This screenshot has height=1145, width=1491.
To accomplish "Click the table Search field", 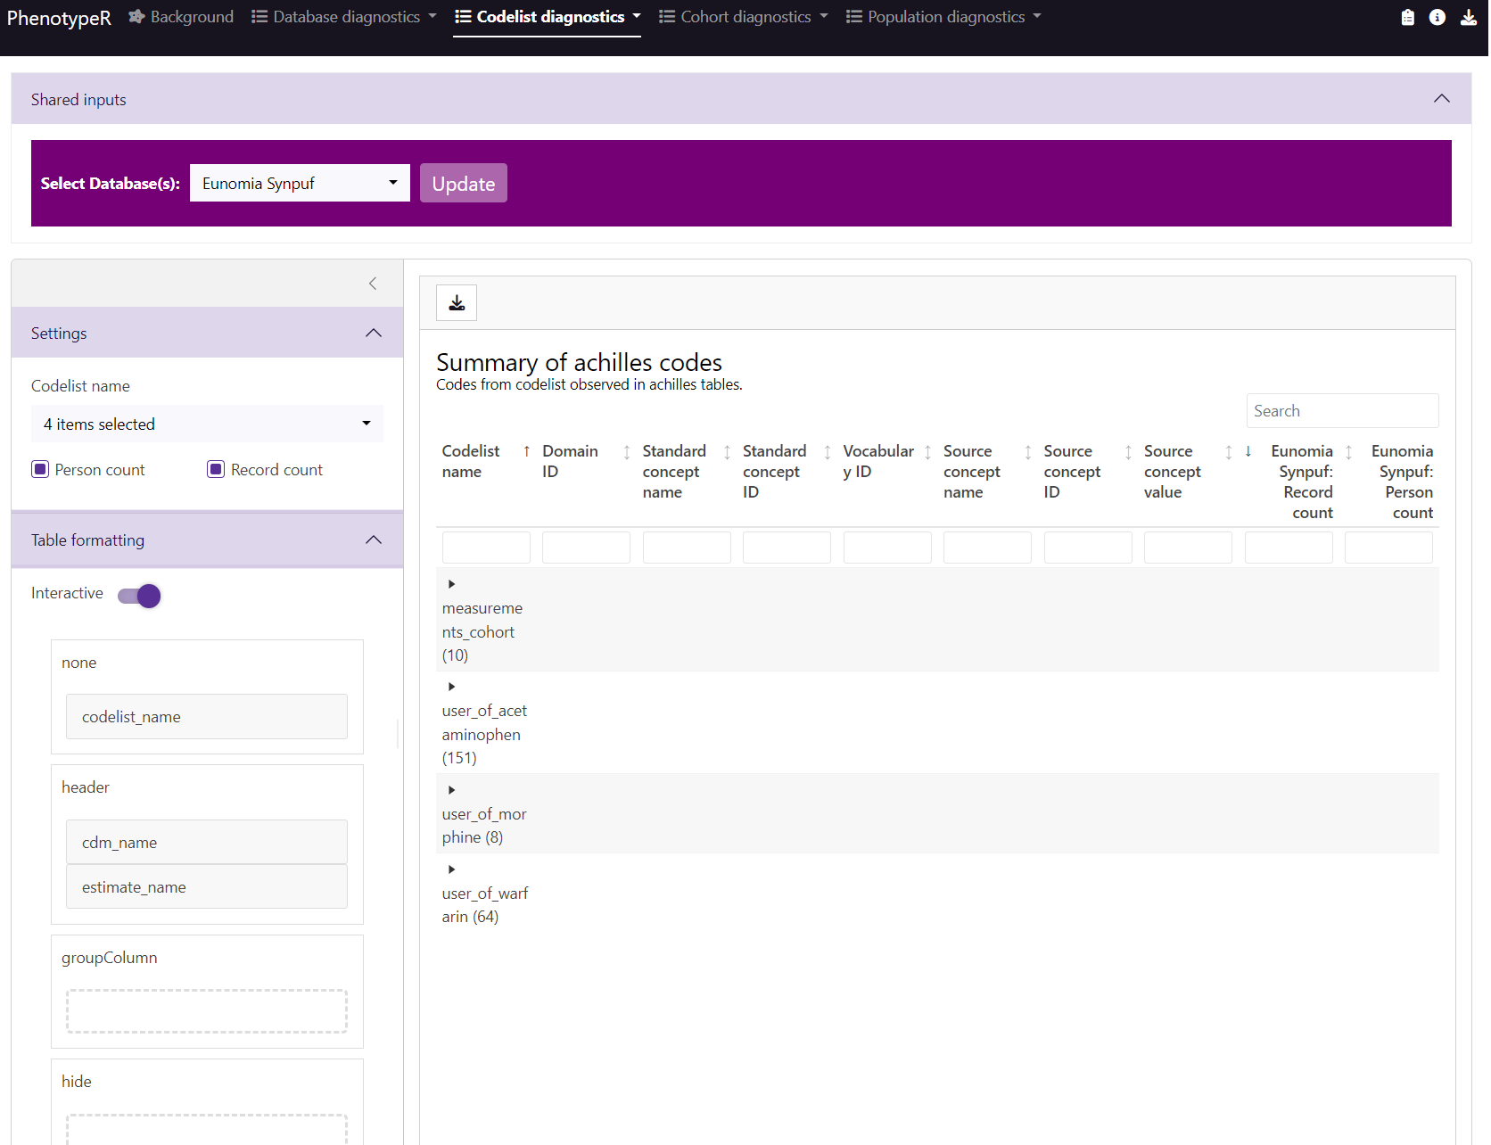I will tap(1342, 411).
